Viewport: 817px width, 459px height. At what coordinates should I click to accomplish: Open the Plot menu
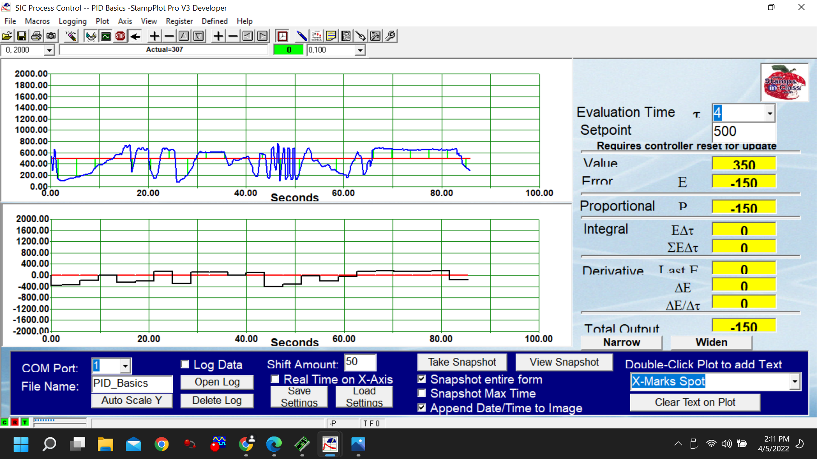coord(102,21)
